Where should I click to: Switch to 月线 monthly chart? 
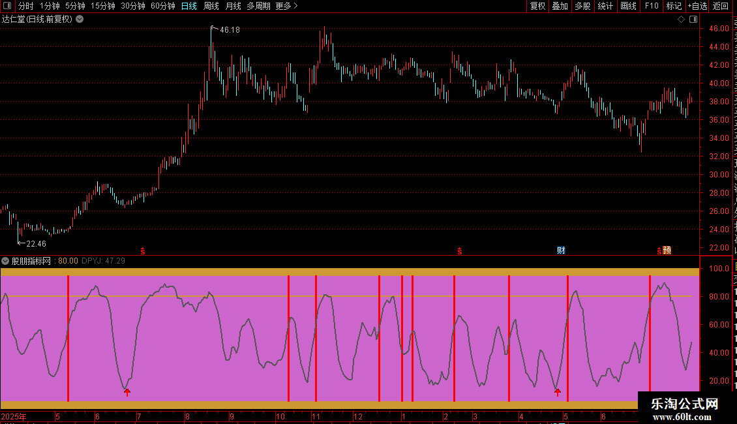[x=233, y=6]
